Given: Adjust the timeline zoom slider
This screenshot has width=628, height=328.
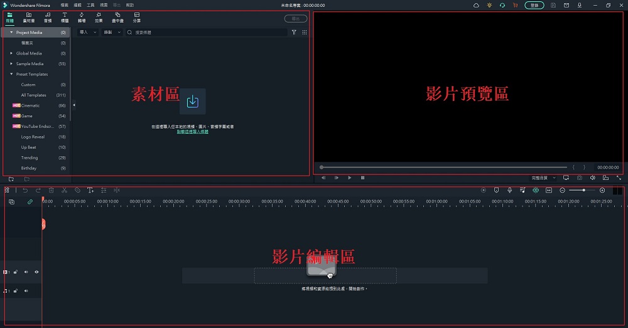Looking at the screenshot, I should [x=582, y=191].
